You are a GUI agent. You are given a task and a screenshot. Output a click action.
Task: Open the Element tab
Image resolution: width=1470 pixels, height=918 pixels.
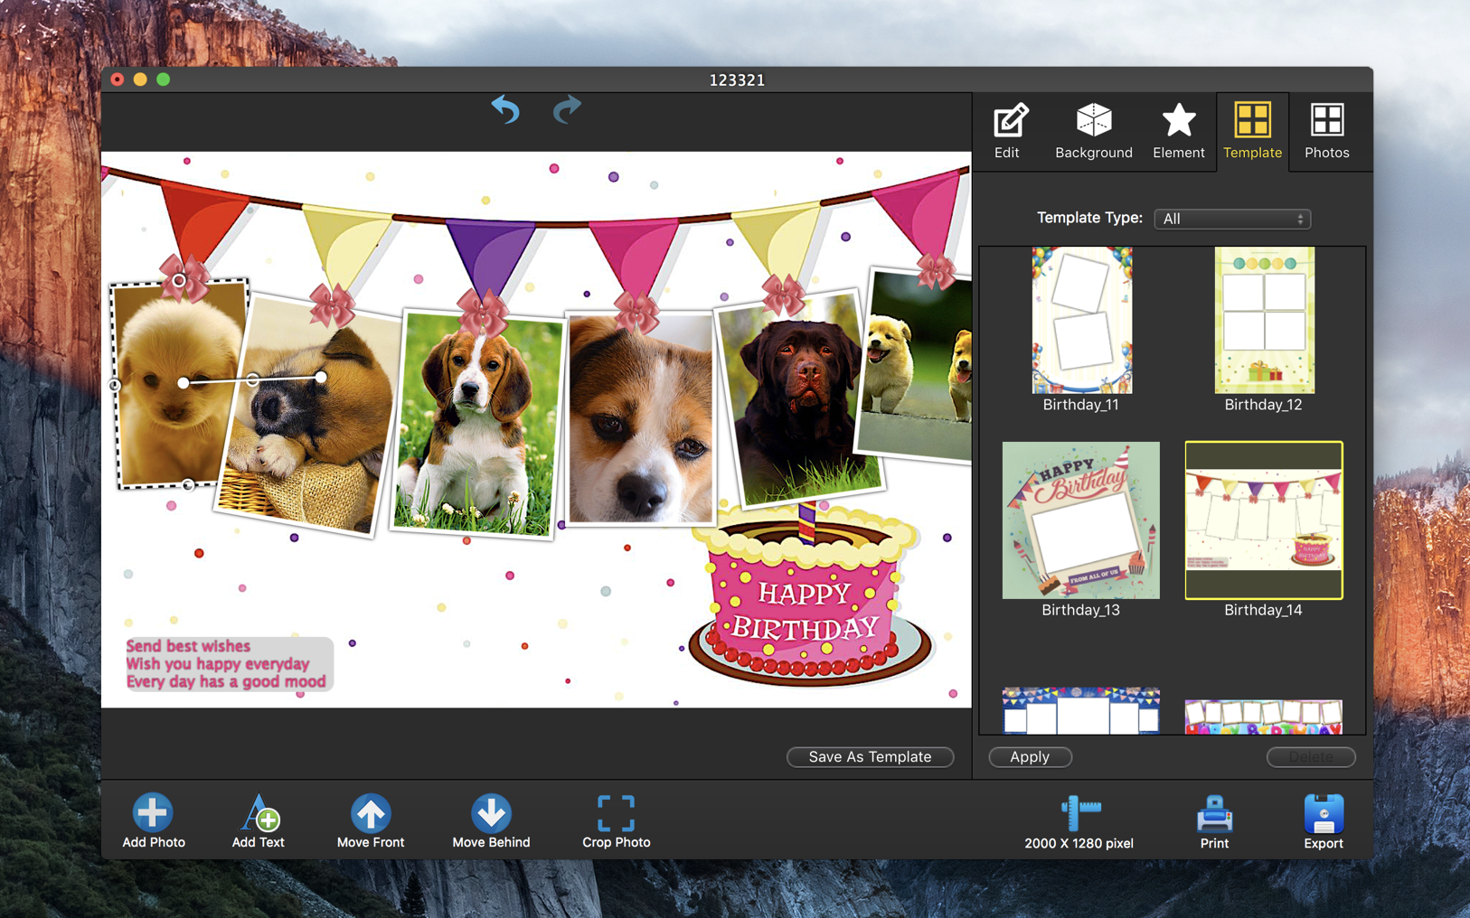(1178, 132)
